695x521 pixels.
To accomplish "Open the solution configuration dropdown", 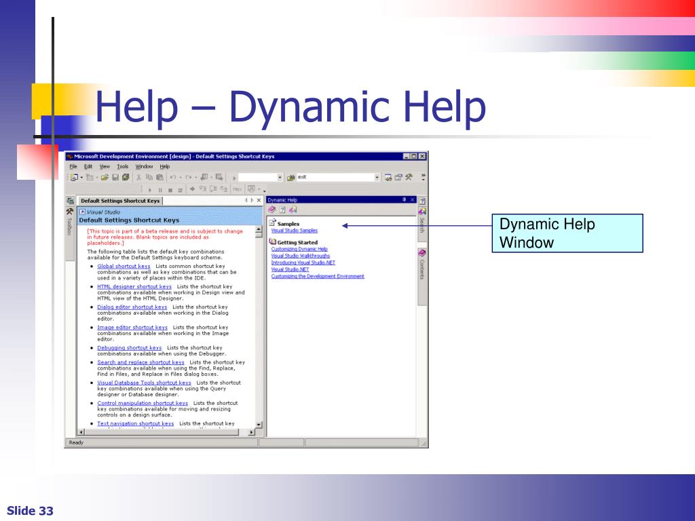I will [x=280, y=178].
